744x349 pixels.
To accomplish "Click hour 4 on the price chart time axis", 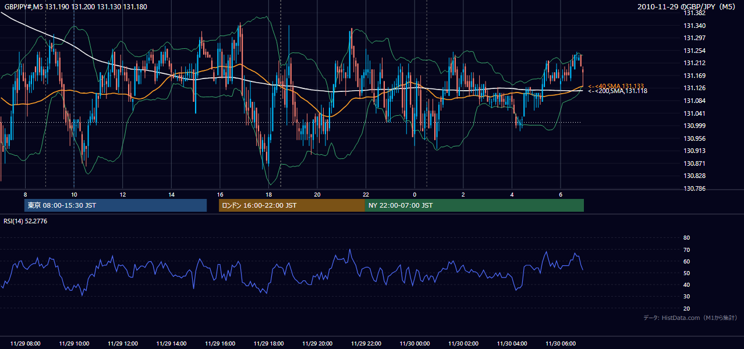I will click(512, 194).
